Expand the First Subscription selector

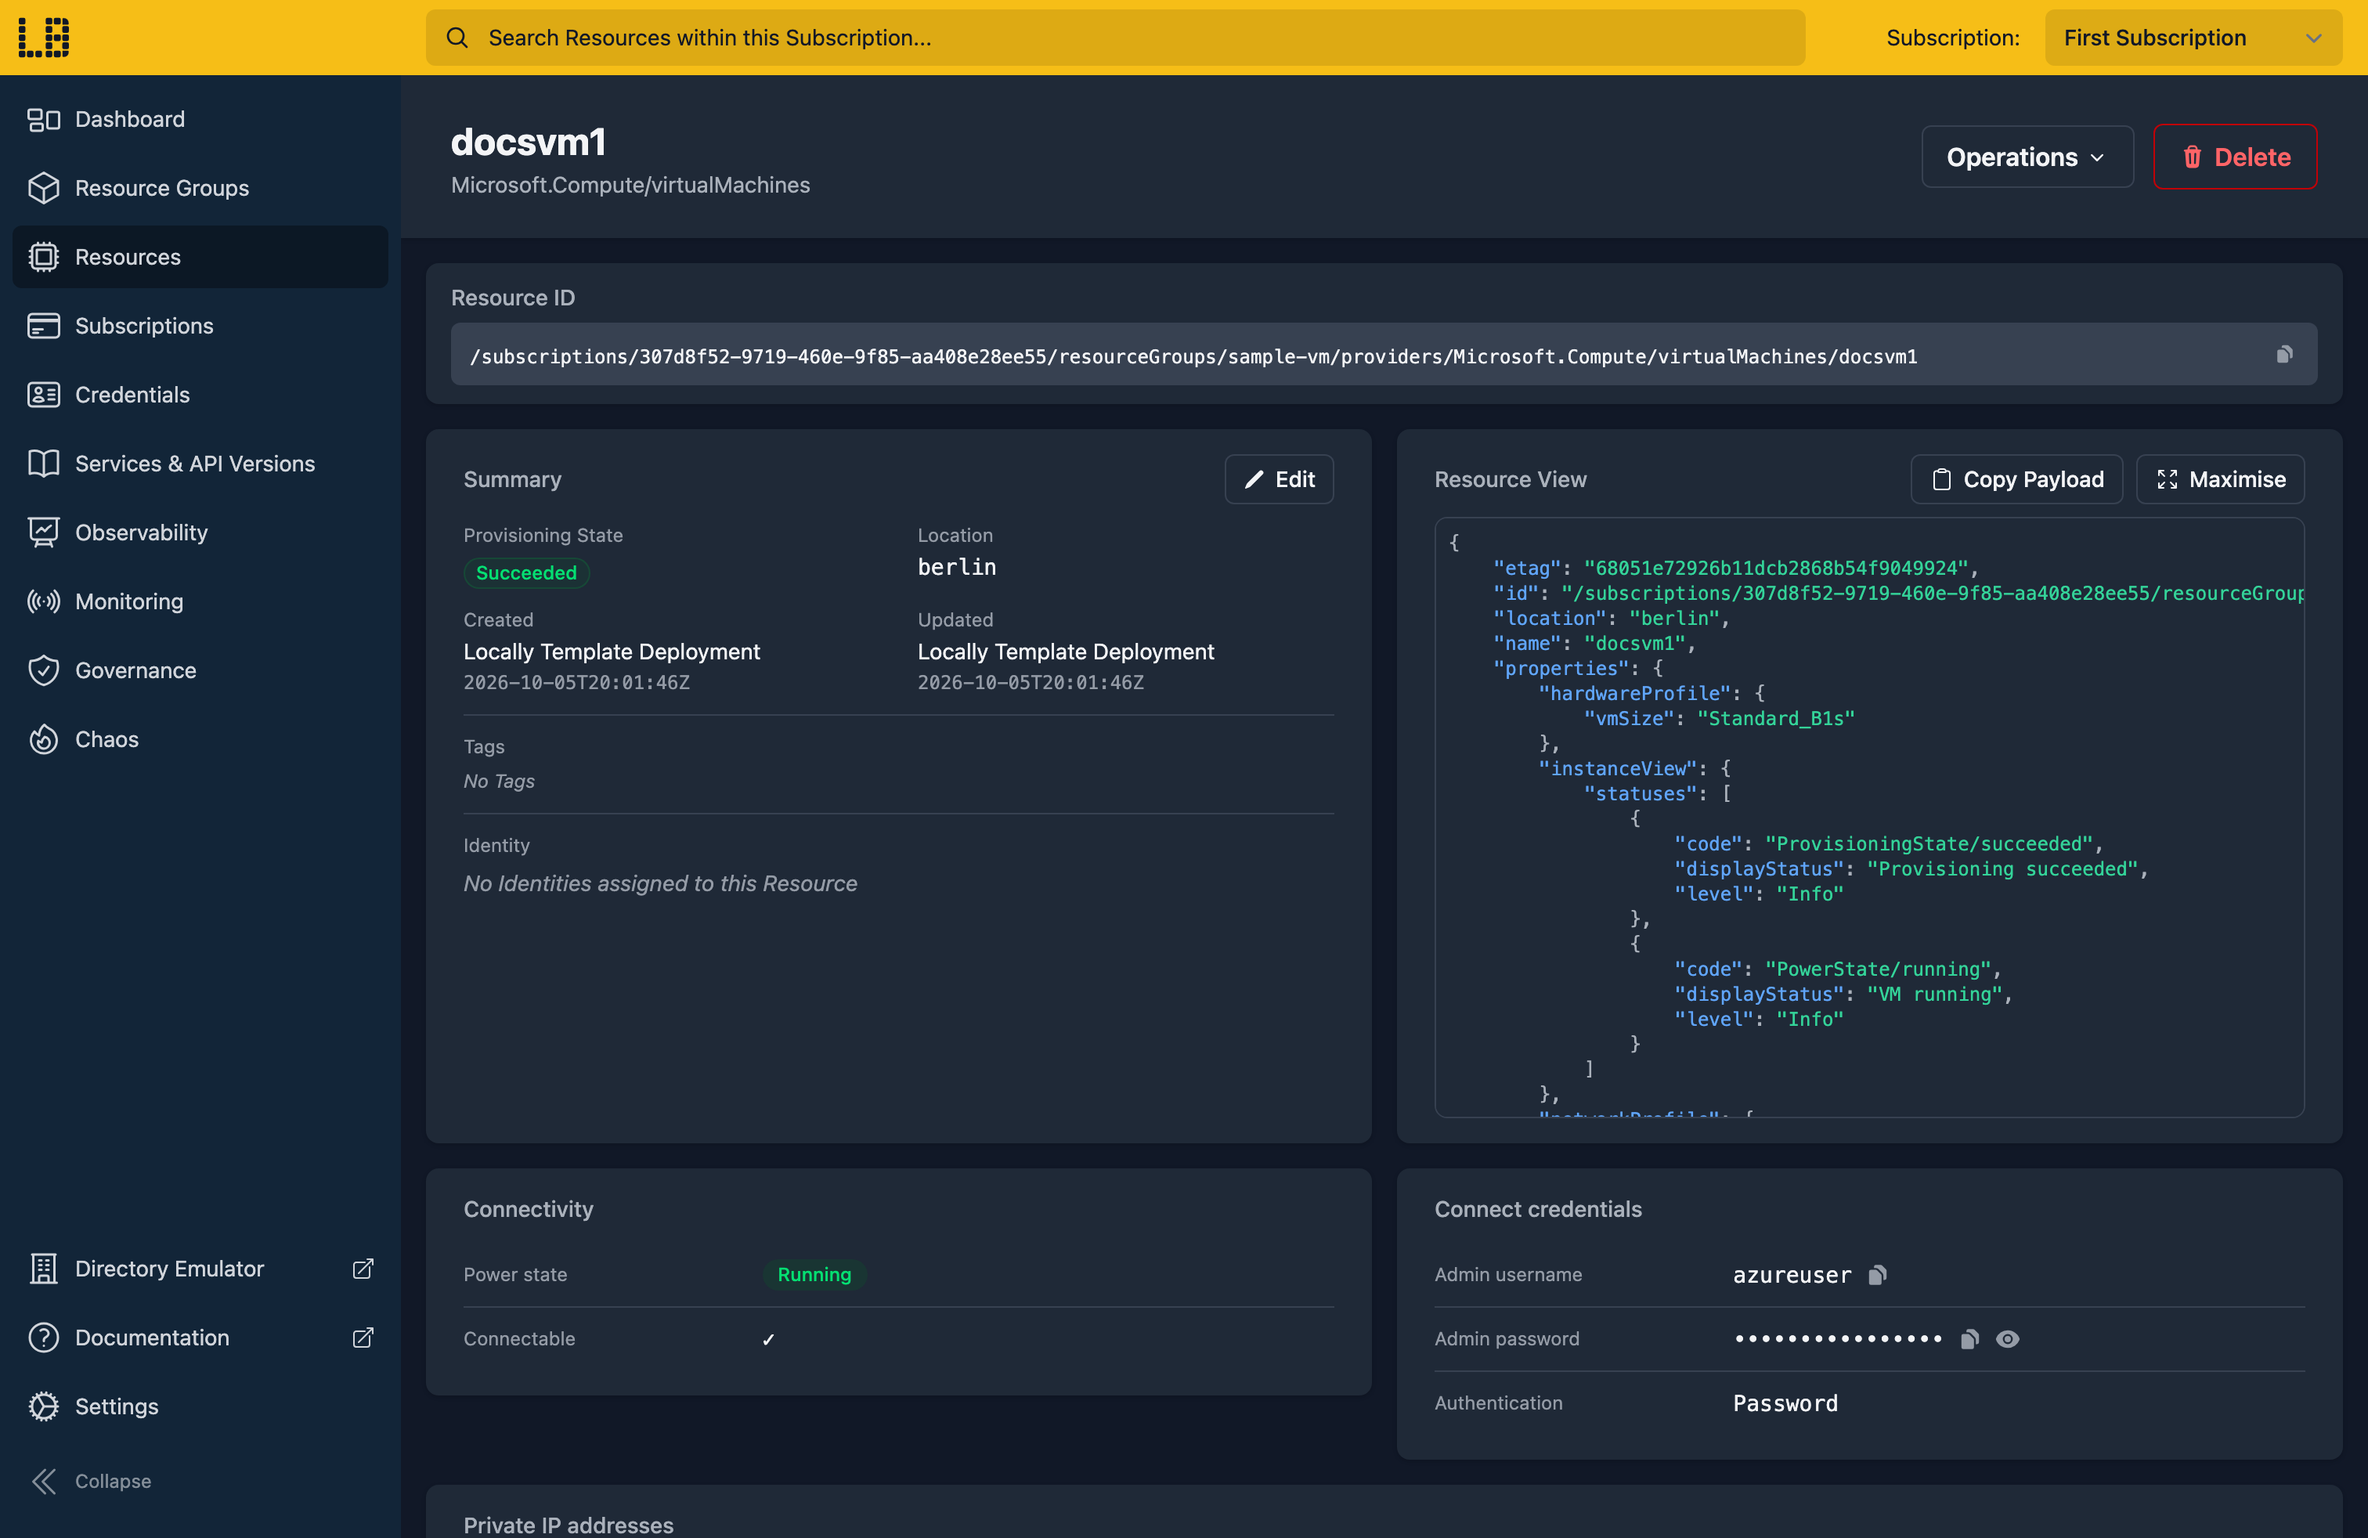[x=2193, y=38]
